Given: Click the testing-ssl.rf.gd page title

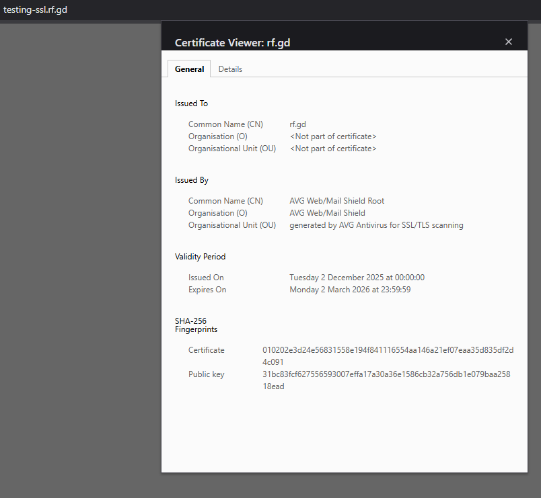Looking at the screenshot, I should [35, 10].
